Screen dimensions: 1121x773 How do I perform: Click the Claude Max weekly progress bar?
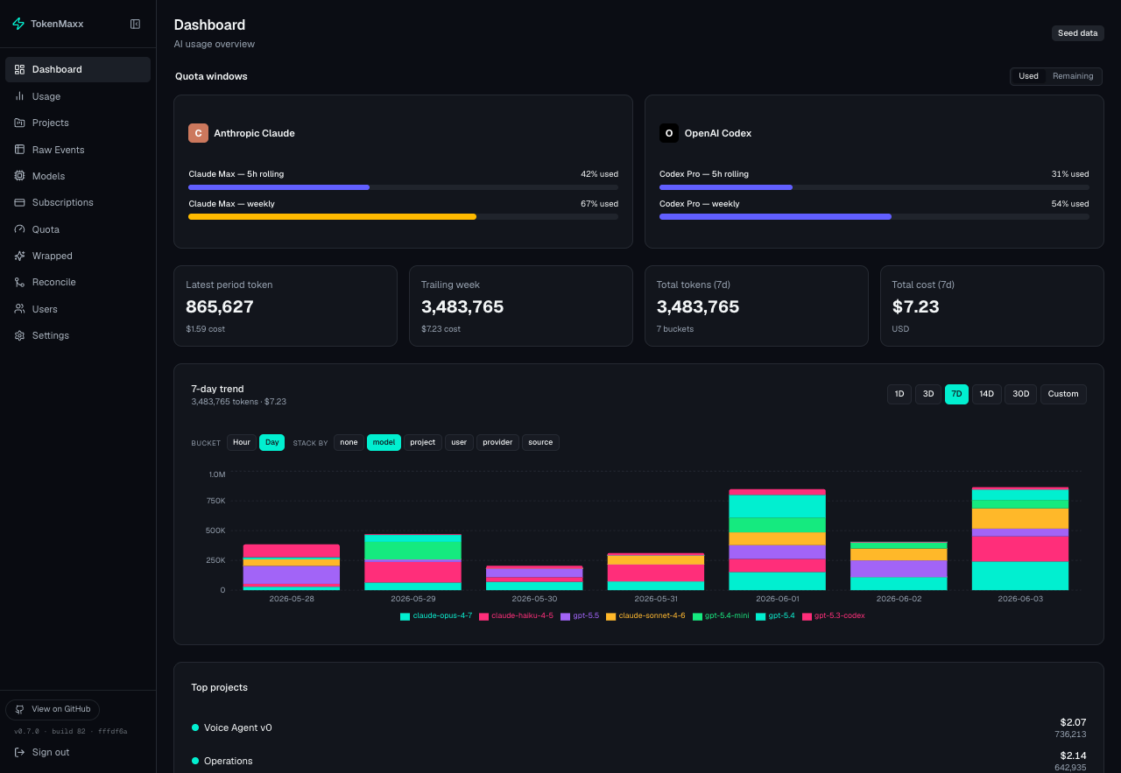click(403, 217)
